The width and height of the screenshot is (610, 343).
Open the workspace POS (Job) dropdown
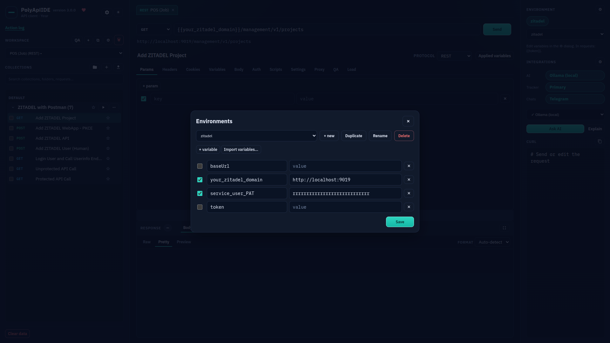coord(64,53)
